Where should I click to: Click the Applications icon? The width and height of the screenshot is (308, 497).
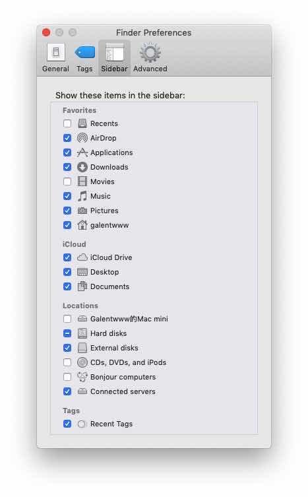(x=82, y=152)
